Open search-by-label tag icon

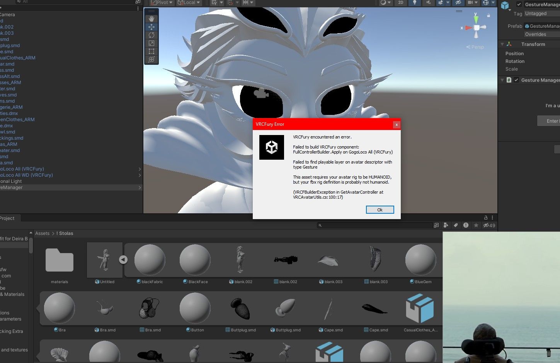(x=456, y=225)
